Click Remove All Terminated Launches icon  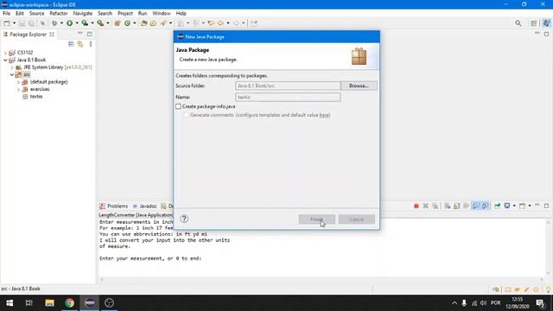pos(435,206)
